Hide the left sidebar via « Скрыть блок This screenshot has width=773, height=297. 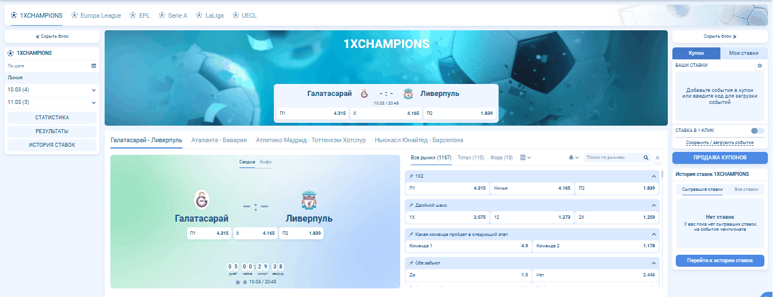coord(52,36)
